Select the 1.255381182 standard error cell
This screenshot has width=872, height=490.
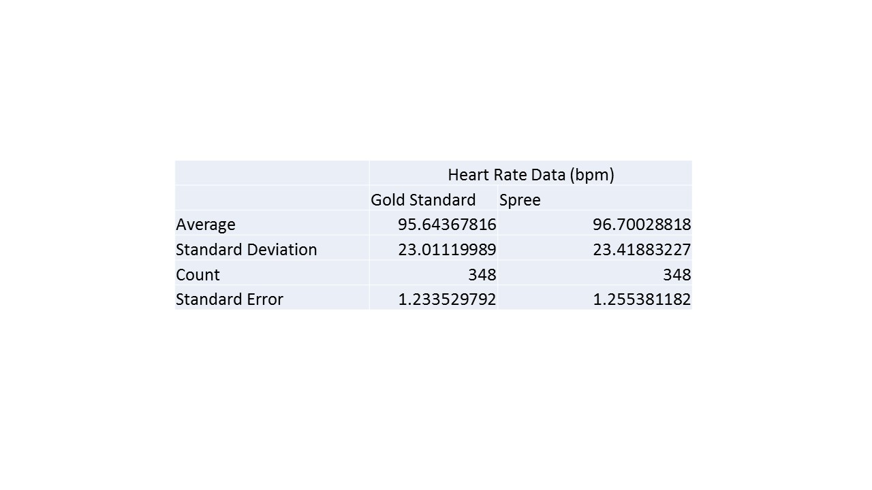pos(642,299)
